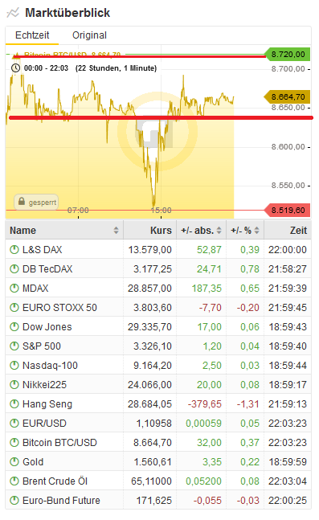Click the realtime icon next to Dow Jones
Viewport: 319px width, 520px height.
pos(14,326)
